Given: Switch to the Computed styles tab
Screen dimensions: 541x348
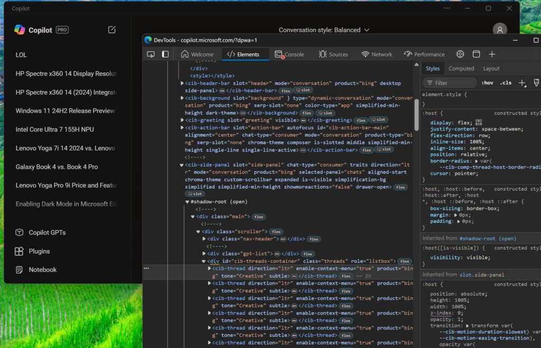Looking at the screenshot, I should tap(461, 69).
